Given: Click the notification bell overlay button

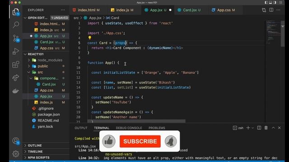Looking at the screenshot, I should [171, 141].
